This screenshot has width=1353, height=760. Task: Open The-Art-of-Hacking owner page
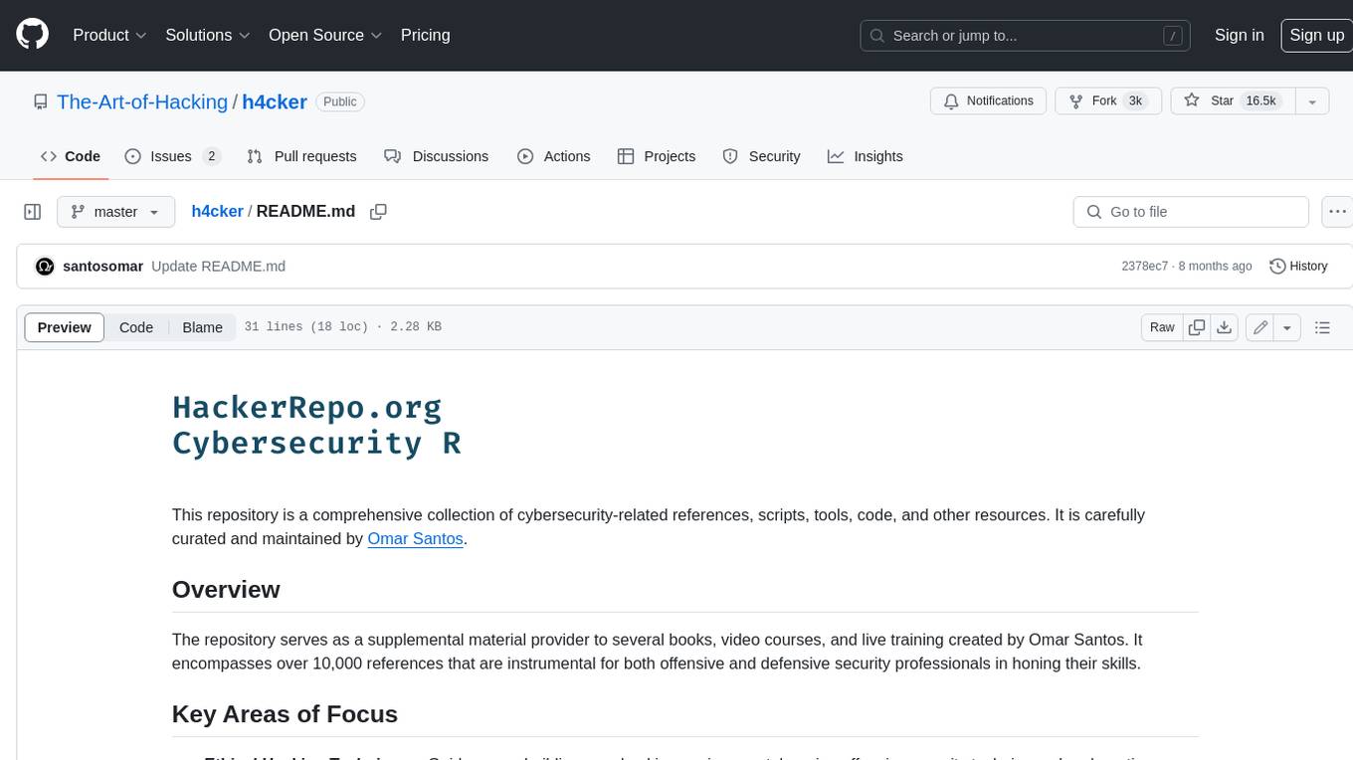click(x=142, y=101)
